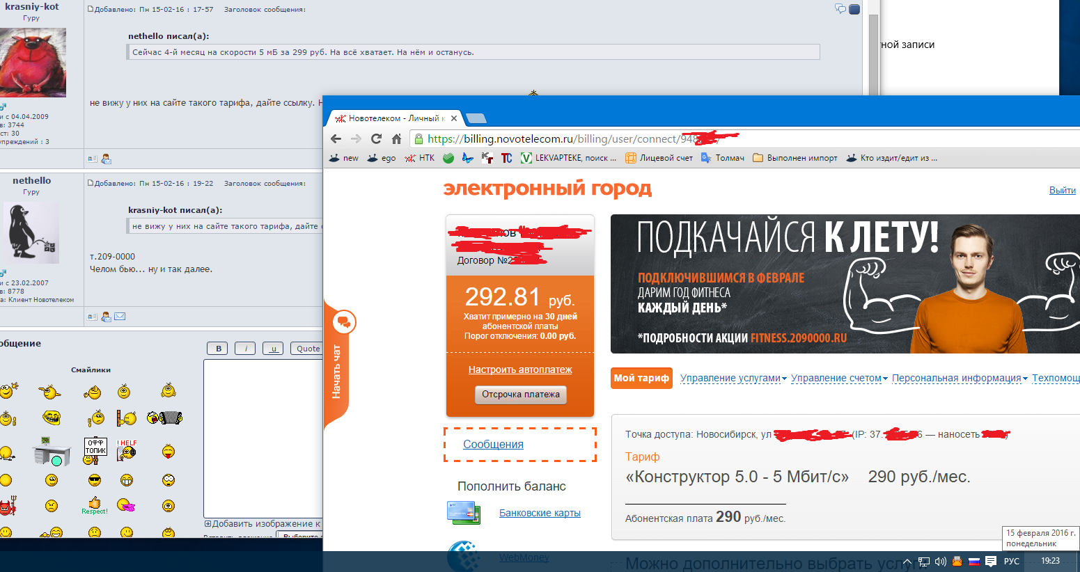Image resolution: width=1080 pixels, height=572 pixels.
Task: Select the Мой тариф tab
Action: click(x=641, y=378)
